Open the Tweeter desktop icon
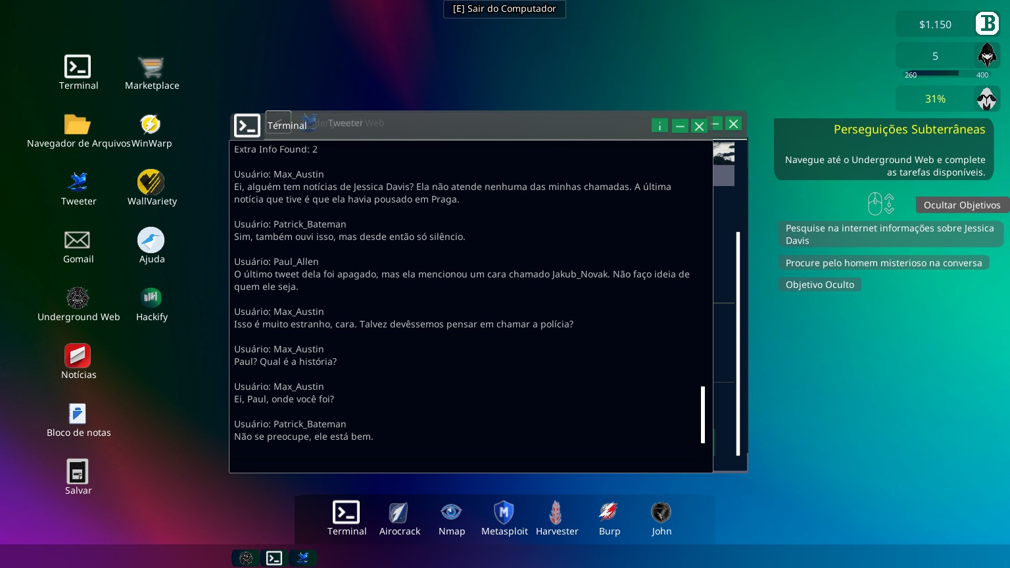The image size is (1010, 568). click(78, 181)
